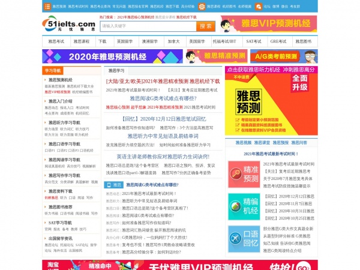
Task: Open the 雅思精准预测 pink banner
Action: point(217,56)
